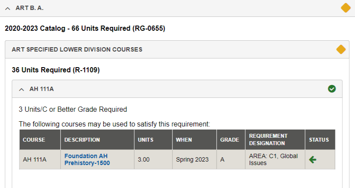Click the ART B.A. yellow diamond status icon
Image resolution: width=355 pixels, height=188 pixels.
(345, 8)
